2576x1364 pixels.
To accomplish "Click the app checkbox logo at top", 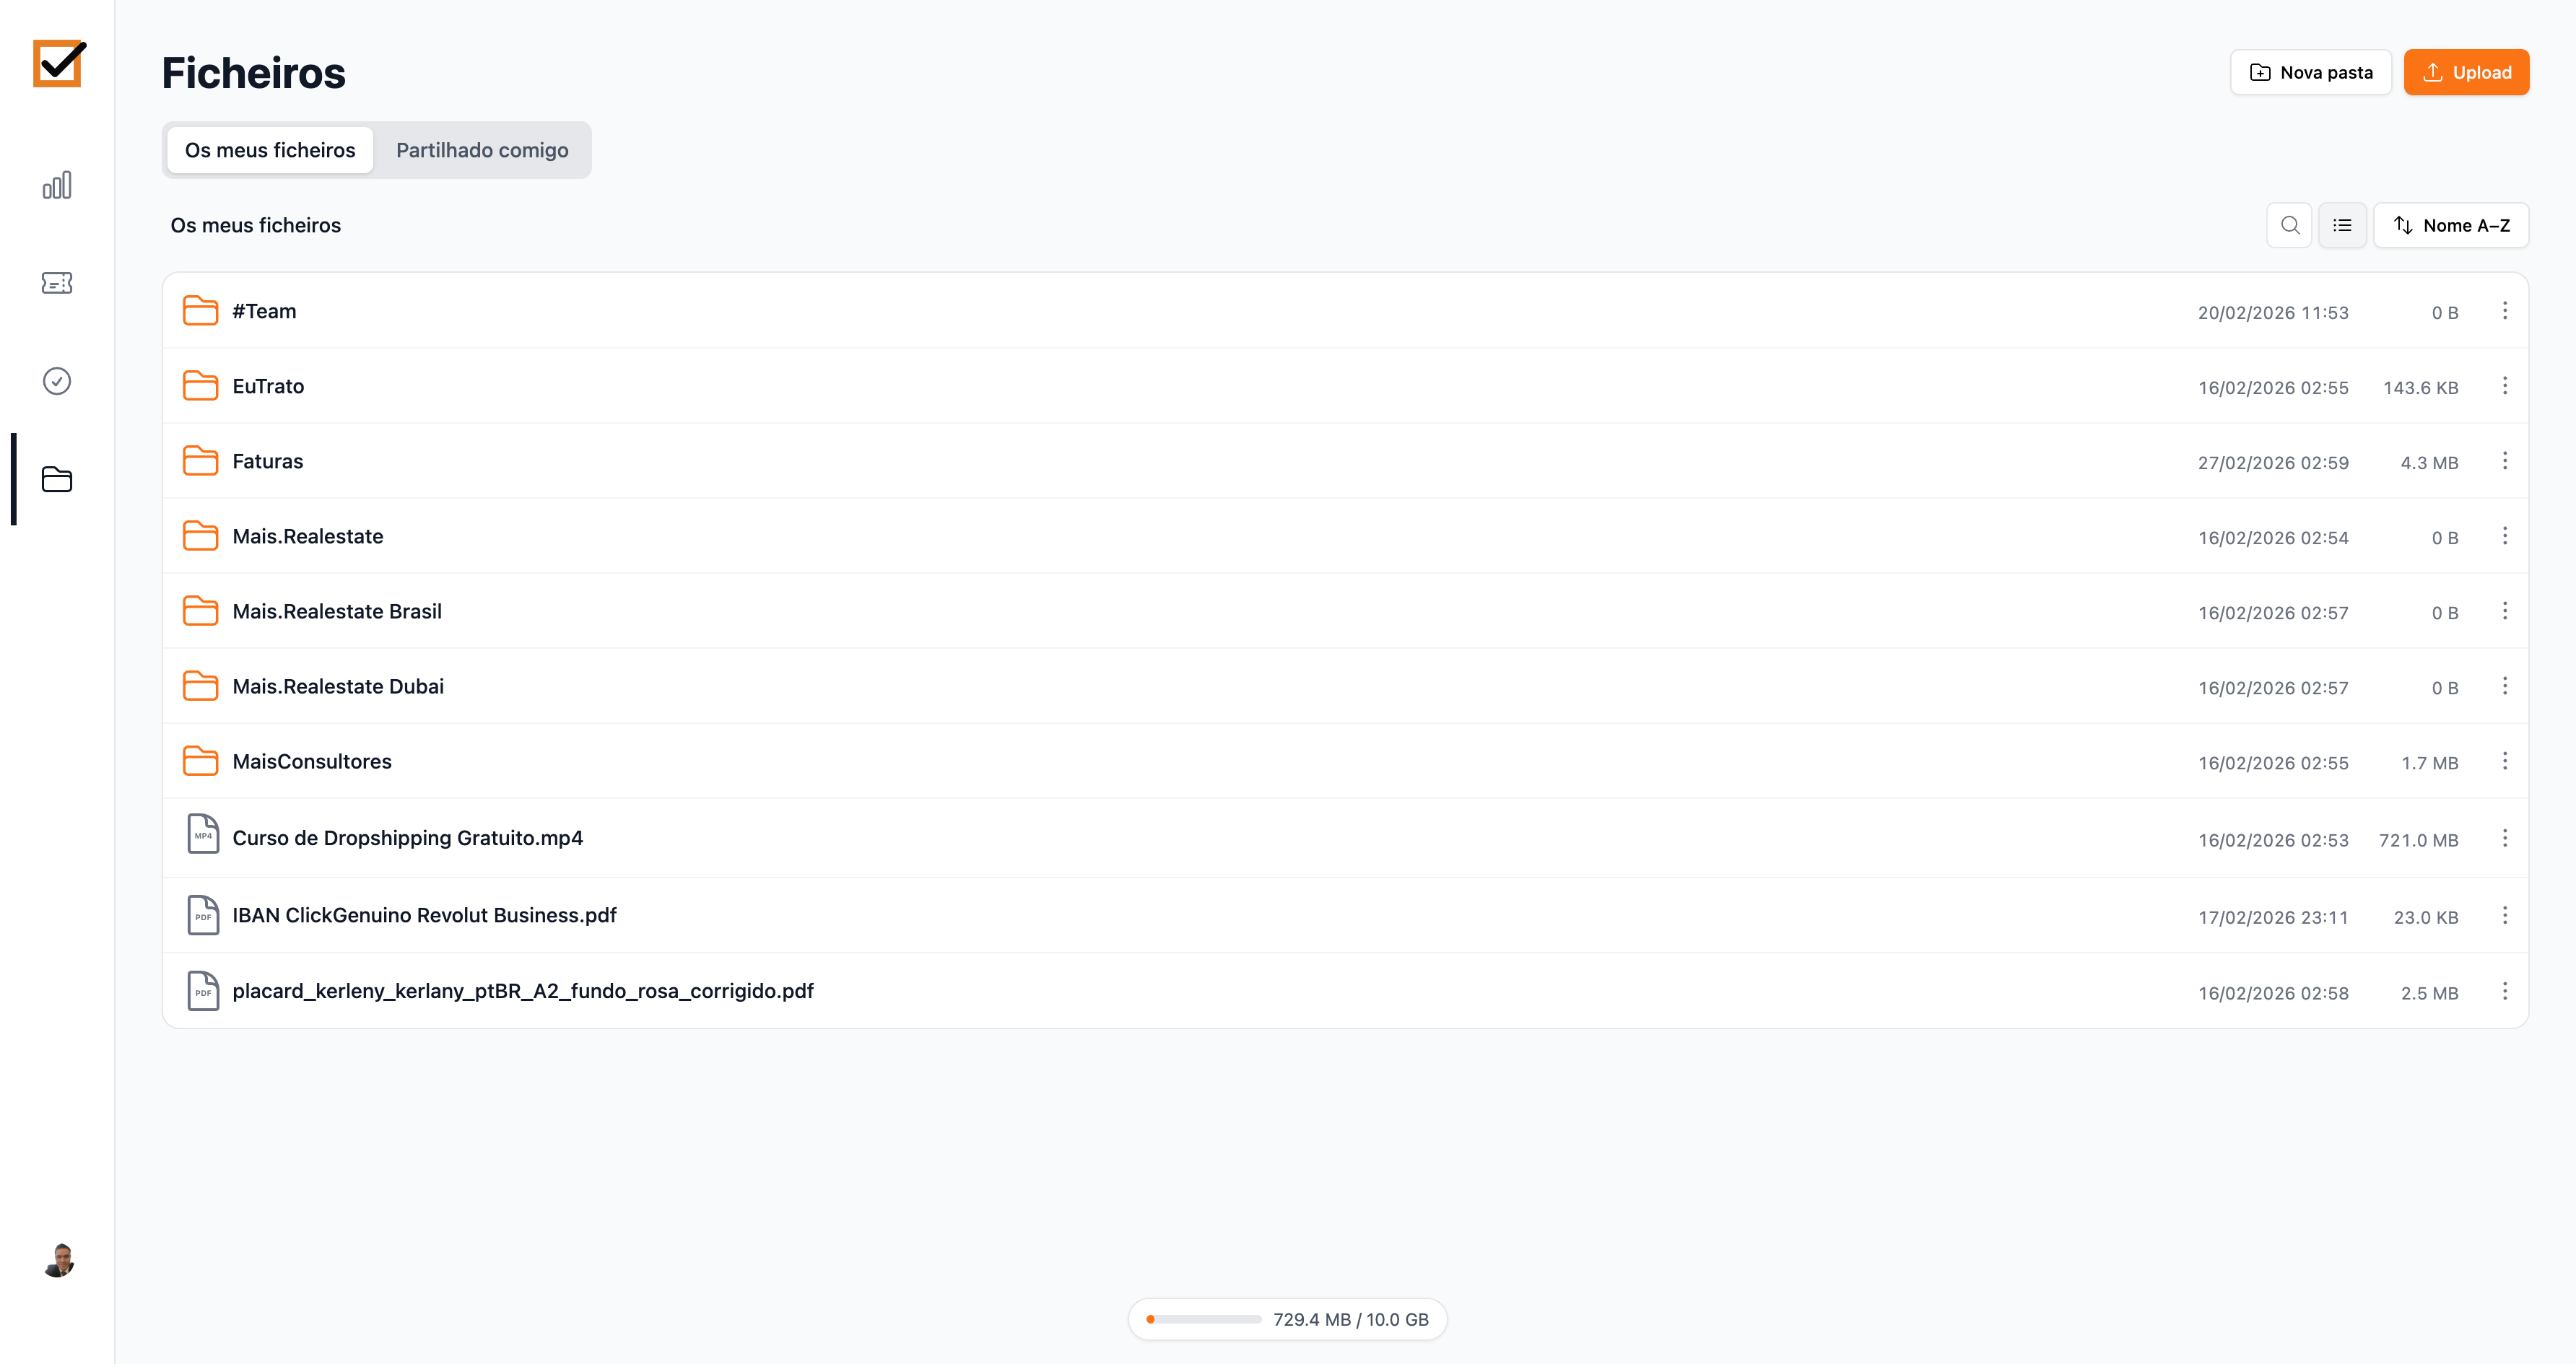I will (59, 64).
